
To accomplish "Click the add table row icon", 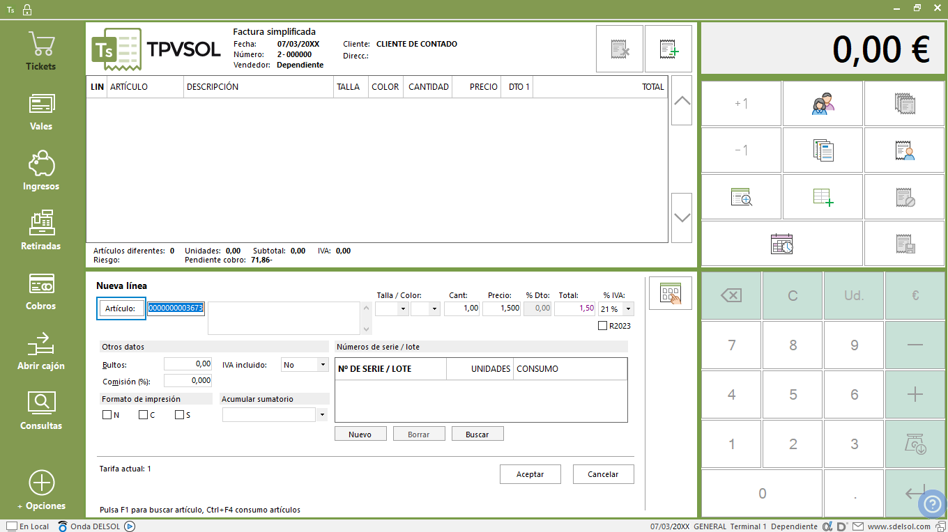I will [823, 197].
